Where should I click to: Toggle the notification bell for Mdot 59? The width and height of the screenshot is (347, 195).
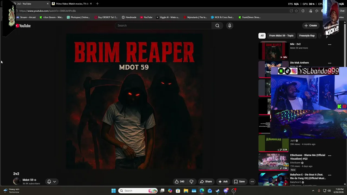49,182
